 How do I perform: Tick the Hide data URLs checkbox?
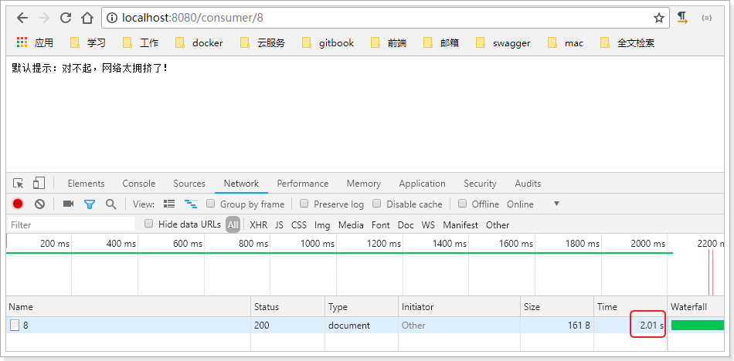(149, 224)
